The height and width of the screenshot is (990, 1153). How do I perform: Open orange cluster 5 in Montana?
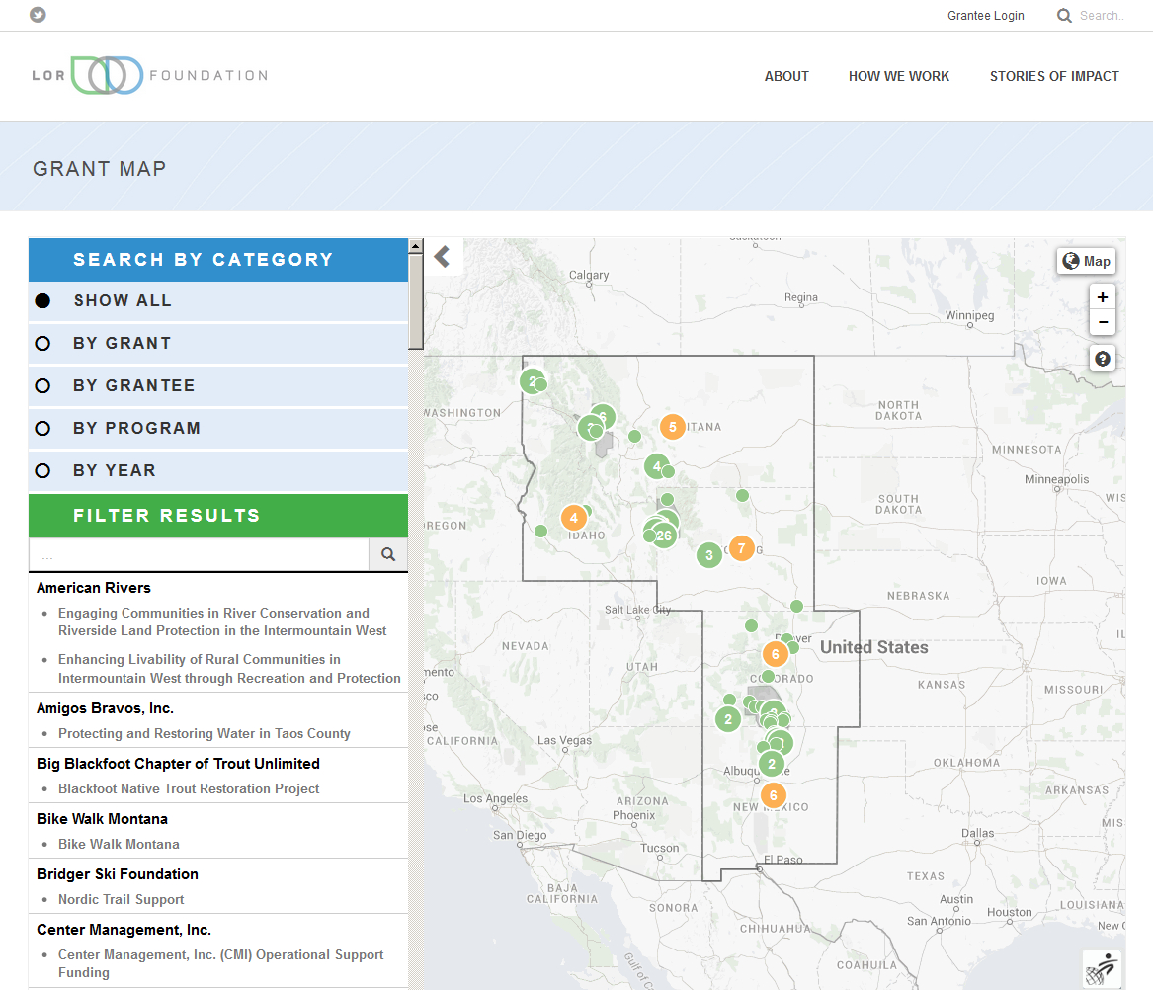(x=672, y=427)
